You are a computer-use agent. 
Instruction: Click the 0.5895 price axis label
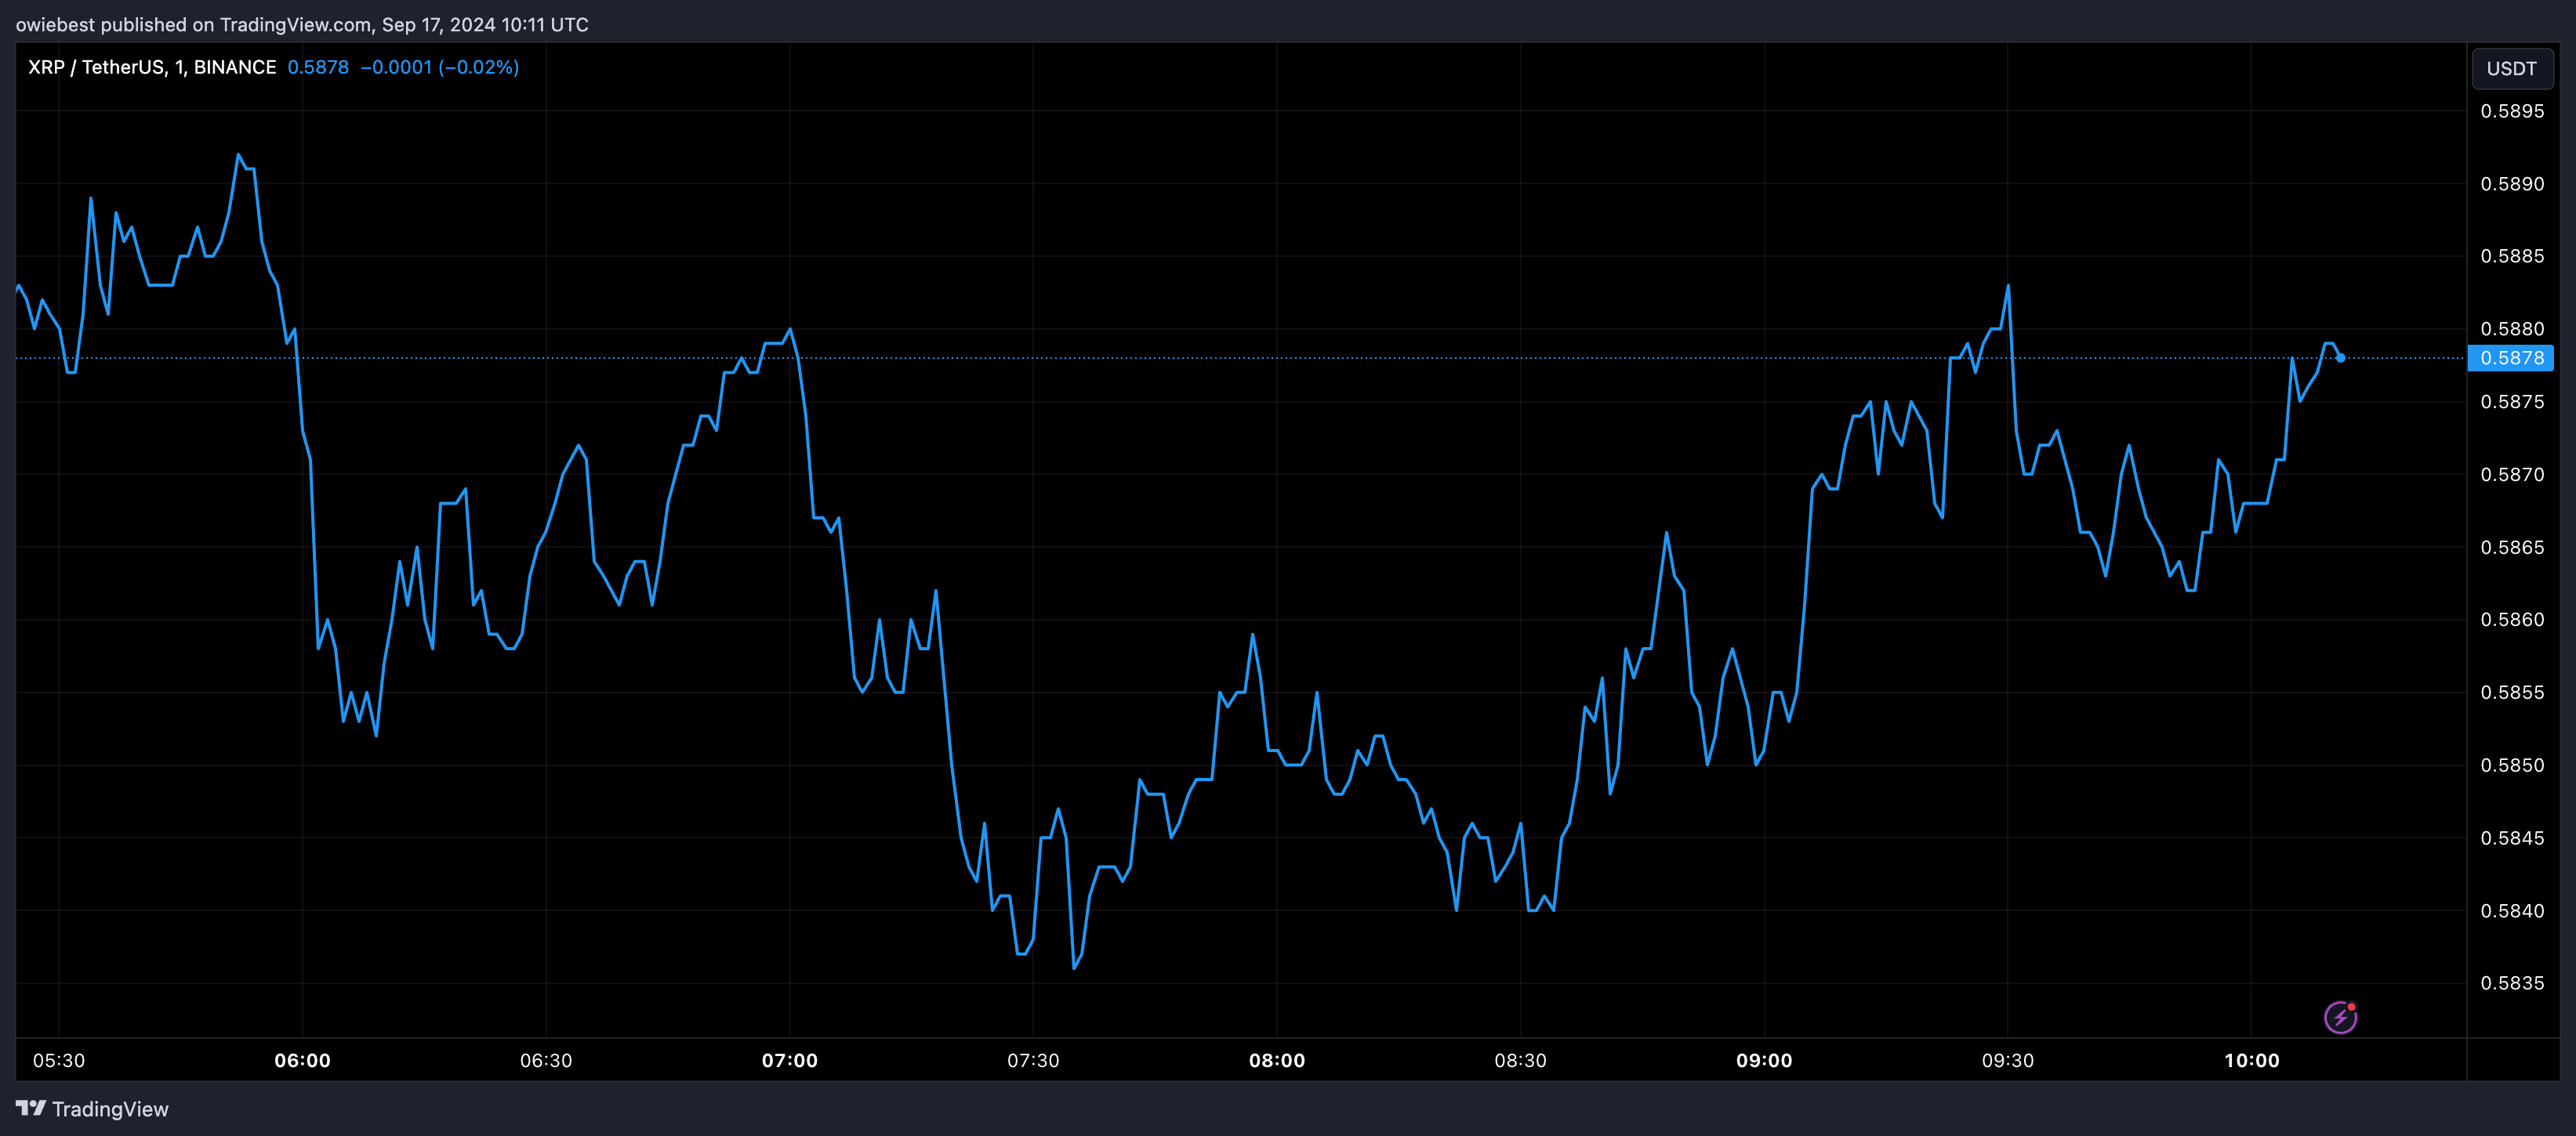pyautogui.click(x=2512, y=111)
